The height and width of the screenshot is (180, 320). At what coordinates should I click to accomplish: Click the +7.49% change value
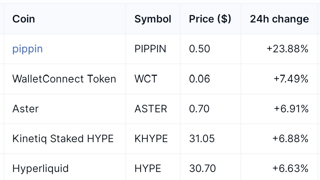pyautogui.click(x=291, y=79)
